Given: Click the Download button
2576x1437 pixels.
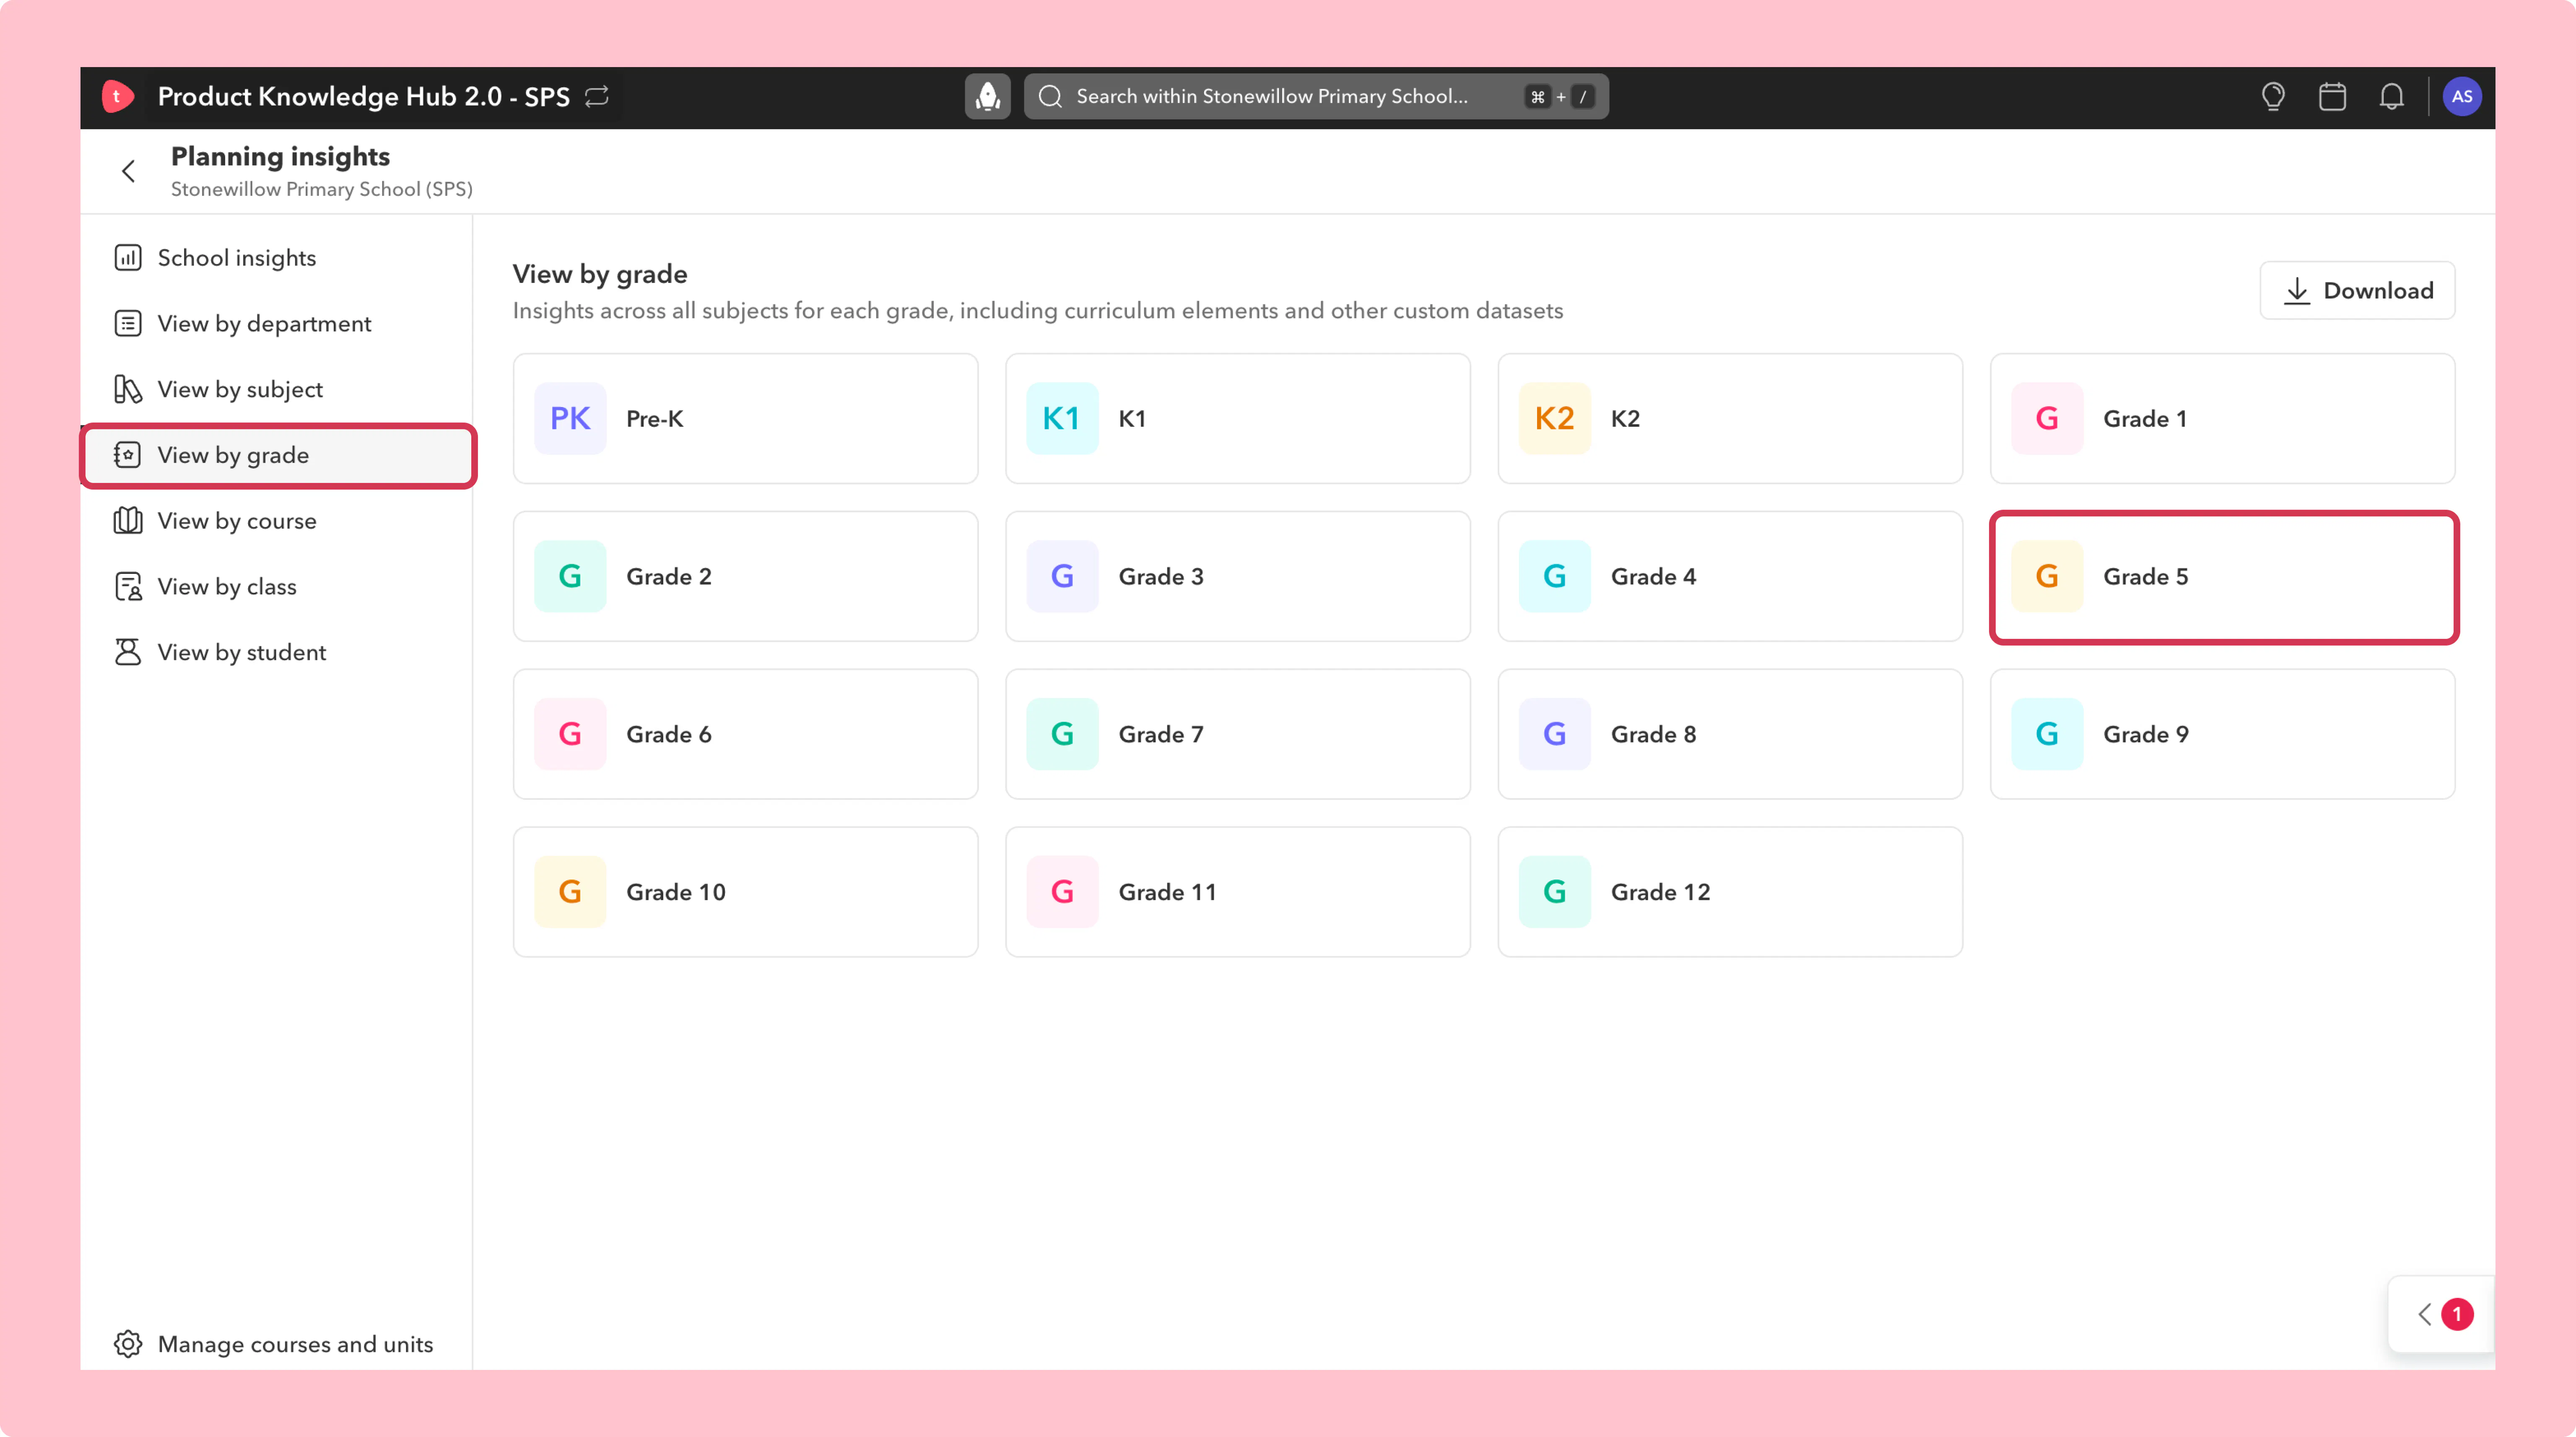Looking at the screenshot, I should [2357, 290].
